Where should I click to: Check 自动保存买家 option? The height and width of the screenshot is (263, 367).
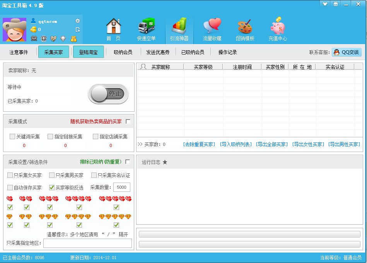pyautogui.click(x=10, y=188)
